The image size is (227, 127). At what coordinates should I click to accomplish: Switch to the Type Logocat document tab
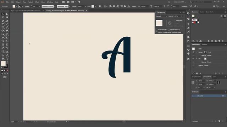click(x=26, y=11)
